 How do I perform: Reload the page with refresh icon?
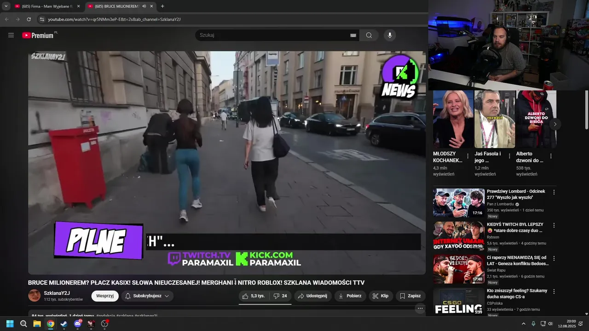point(29,19)
